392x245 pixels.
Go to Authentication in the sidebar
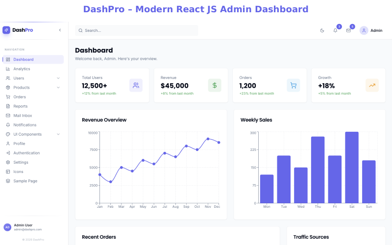[x=33, y=153]
